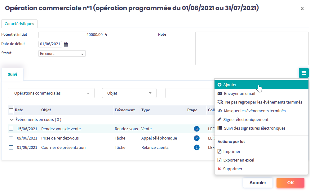Open the Statut dropdown showing En cours

[62, 54]
